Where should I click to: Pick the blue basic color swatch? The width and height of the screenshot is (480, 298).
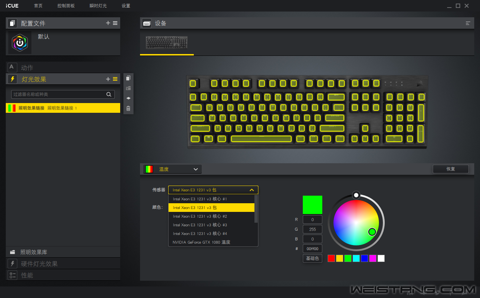365,258
